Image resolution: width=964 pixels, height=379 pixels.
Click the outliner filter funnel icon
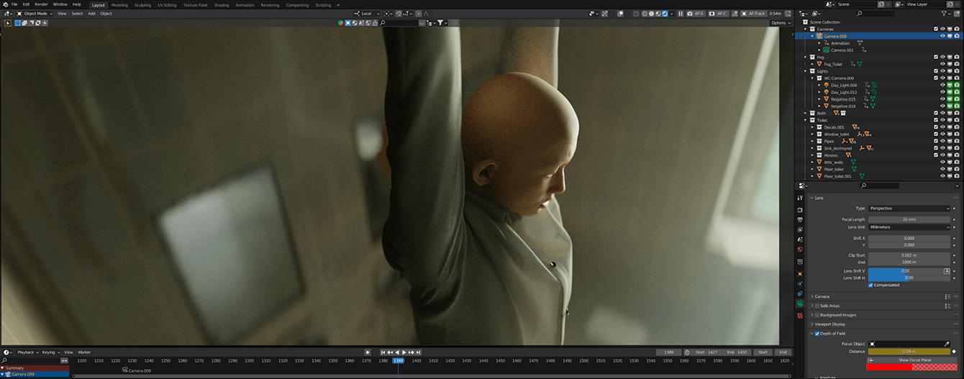945,14
